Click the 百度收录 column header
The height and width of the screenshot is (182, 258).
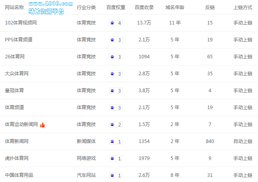pyautogui.click(x=144, y=7)
